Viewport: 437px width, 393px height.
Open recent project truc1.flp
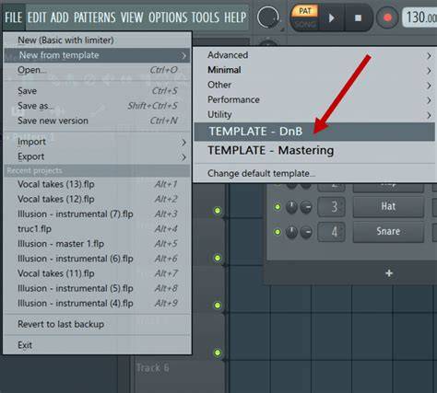click(x=97, y=229)
